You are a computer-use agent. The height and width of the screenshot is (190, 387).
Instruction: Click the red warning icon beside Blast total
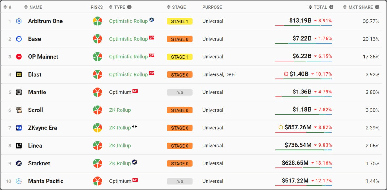click(286, 74)
